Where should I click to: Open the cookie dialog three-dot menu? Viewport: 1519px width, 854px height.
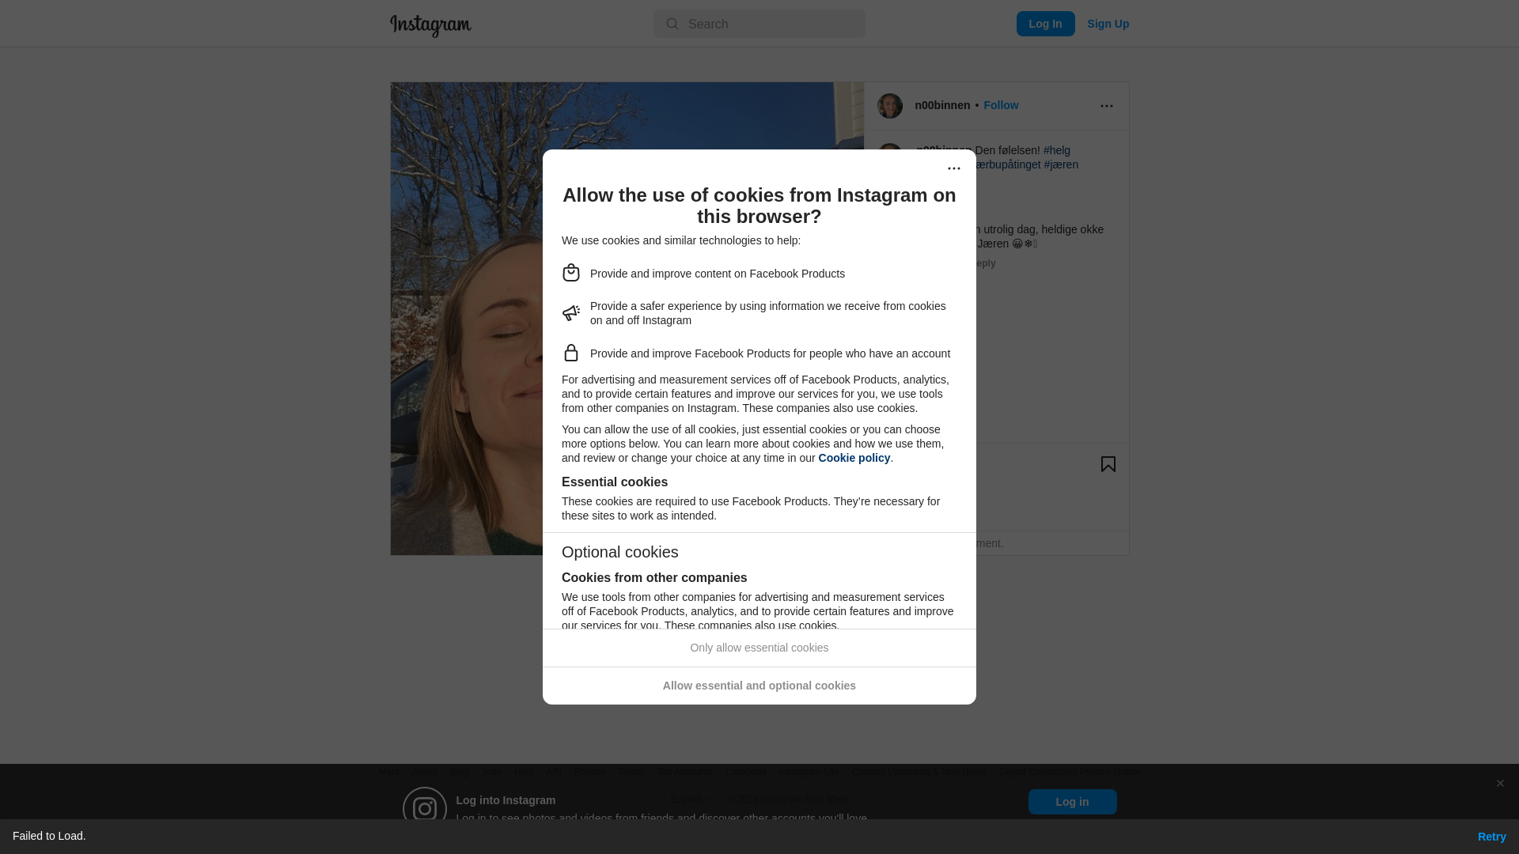(x=954, y=168)
